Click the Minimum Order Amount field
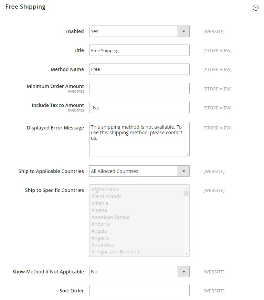Image resolution: width=264 pixels, height=300 pixels. pos(139,88)
